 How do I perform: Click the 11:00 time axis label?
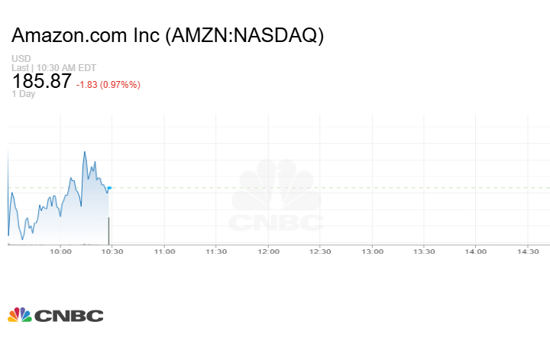(x=164, y=251)
